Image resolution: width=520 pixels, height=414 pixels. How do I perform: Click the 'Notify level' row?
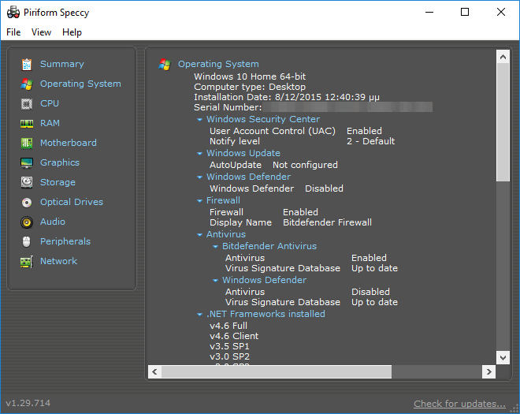302,141
